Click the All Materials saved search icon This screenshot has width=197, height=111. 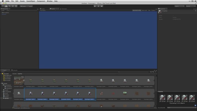click(4, 75)
